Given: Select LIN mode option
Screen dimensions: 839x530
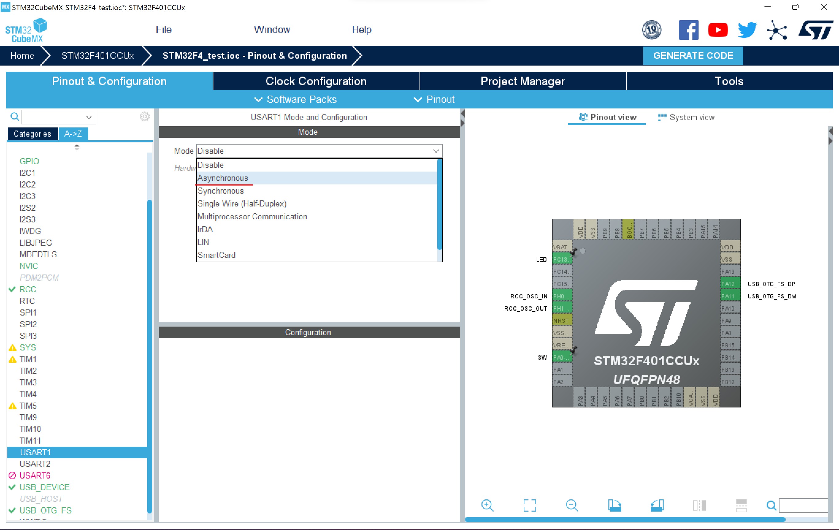Looking at the screenshot, I should 317,242.
